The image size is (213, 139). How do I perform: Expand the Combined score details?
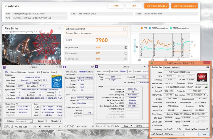[126, 59]
